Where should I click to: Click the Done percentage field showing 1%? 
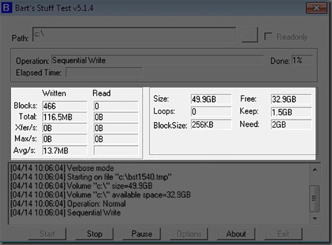(302, 60)
